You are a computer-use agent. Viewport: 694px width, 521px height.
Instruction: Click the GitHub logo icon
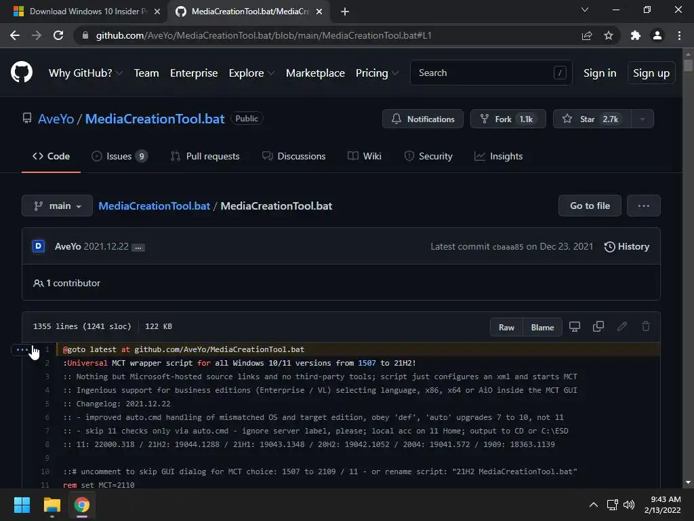click(22, 72)
